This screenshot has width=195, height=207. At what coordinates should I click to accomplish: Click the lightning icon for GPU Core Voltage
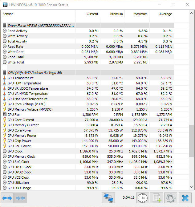(x=5, y=104)
